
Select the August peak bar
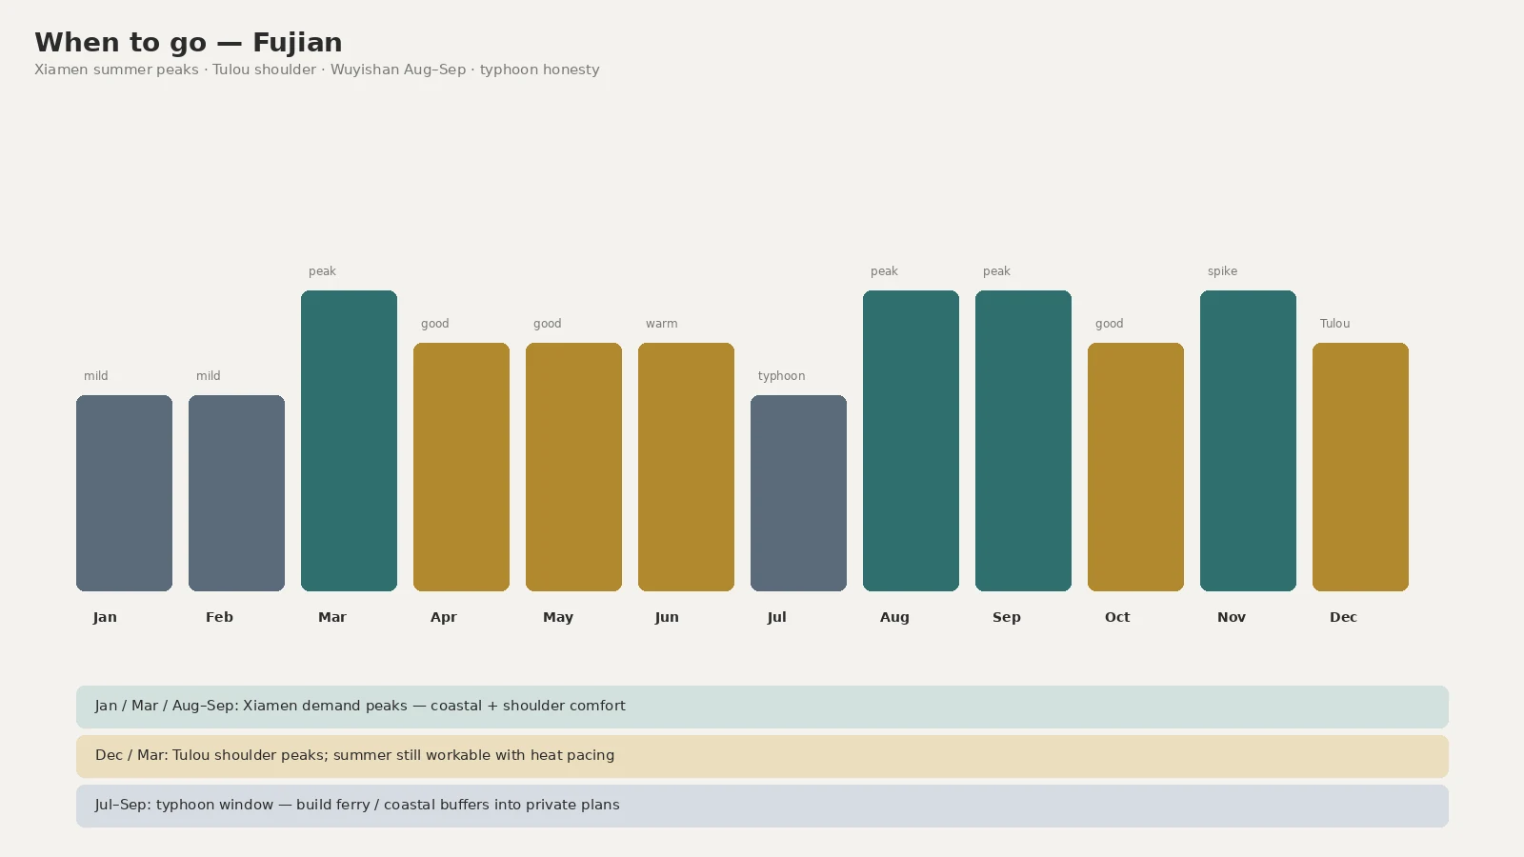[911, 441]
